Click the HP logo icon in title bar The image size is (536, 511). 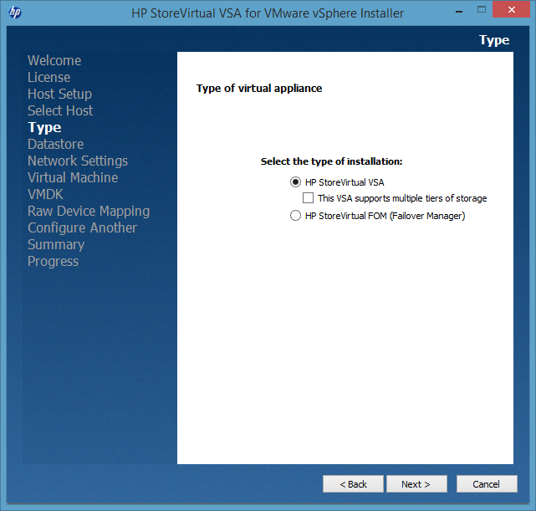coord(15,13)
